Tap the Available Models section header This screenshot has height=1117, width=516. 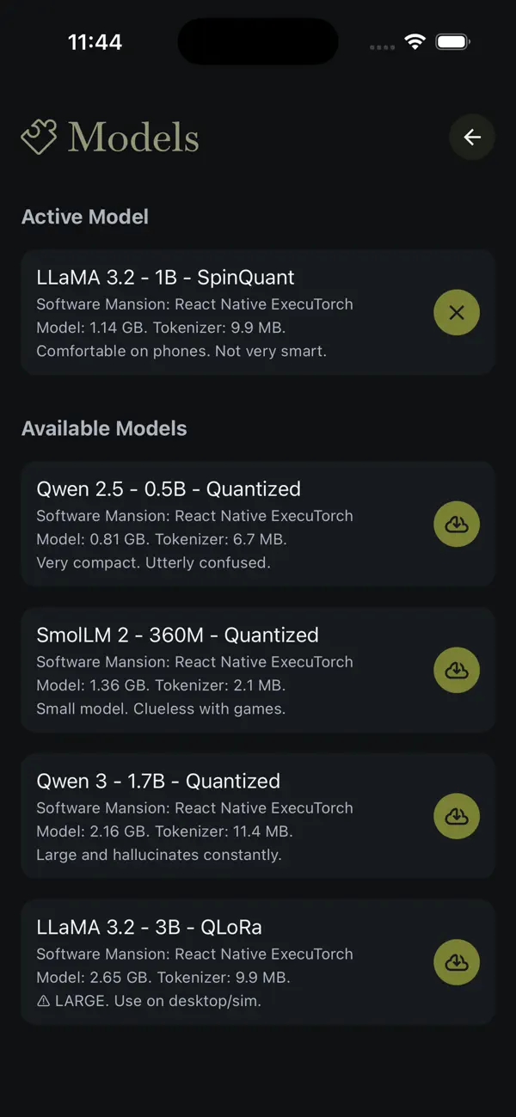104,428
